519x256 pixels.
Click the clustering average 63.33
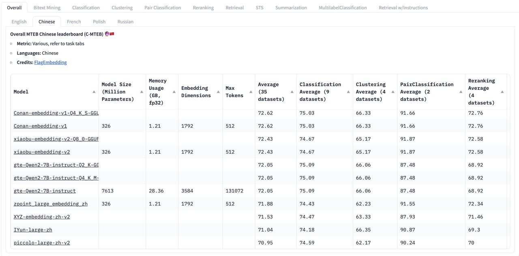[363, 216]
